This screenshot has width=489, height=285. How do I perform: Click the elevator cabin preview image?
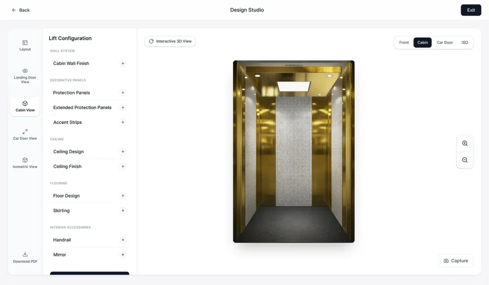pyautogui.click(x=294, y=151)
